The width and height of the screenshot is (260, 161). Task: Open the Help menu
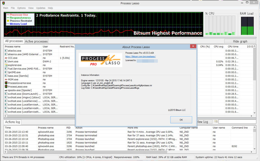point(50,8)
